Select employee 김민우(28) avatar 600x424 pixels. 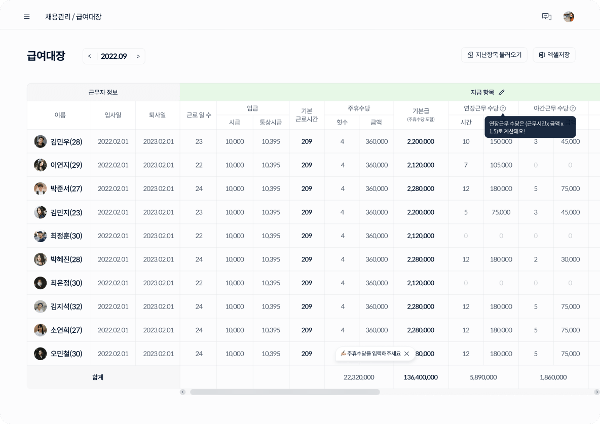click(x=40, y=142)
